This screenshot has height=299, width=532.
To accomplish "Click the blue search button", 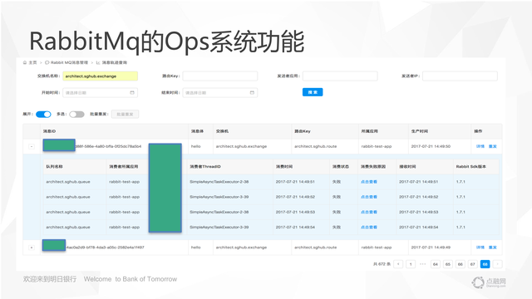I will [x=313, y=92].
